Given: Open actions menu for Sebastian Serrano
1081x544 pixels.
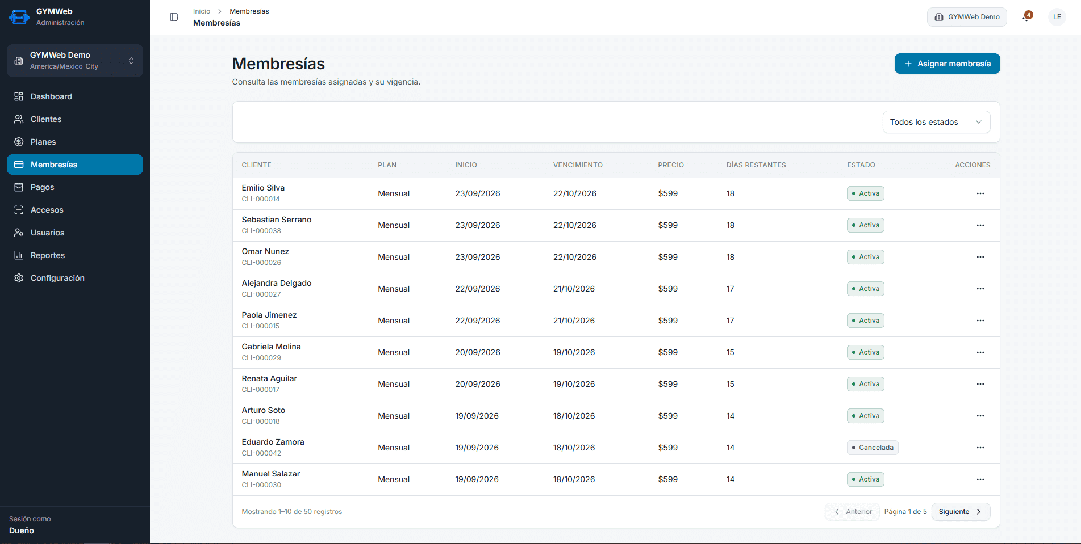Looking at the screenshot, I should point(980,225).
